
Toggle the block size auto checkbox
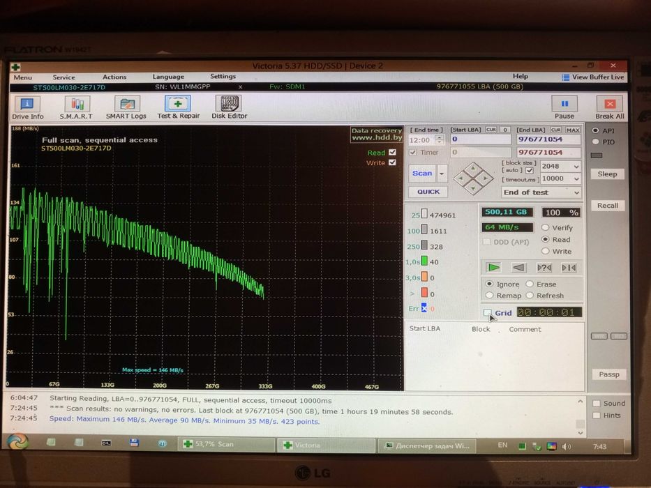(x=530, y=170)
